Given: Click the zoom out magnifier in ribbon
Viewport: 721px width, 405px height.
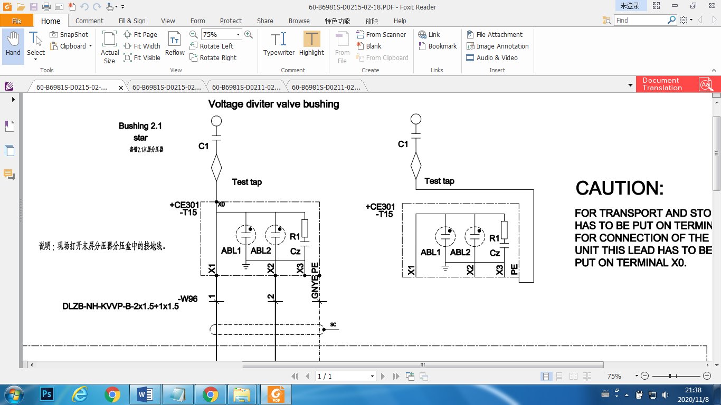Looking at the screenshot, I should click(x=194, y=34).
